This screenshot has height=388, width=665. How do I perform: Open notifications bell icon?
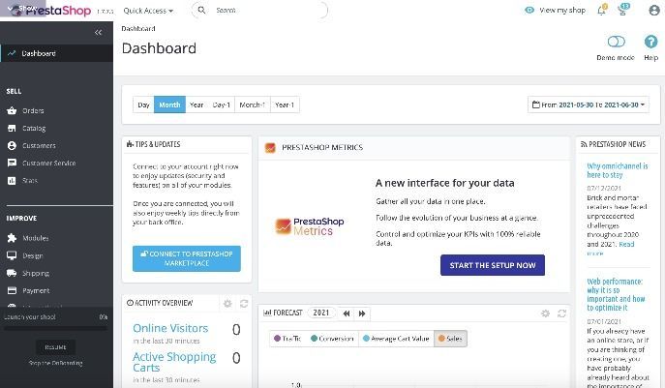point(602,10)
